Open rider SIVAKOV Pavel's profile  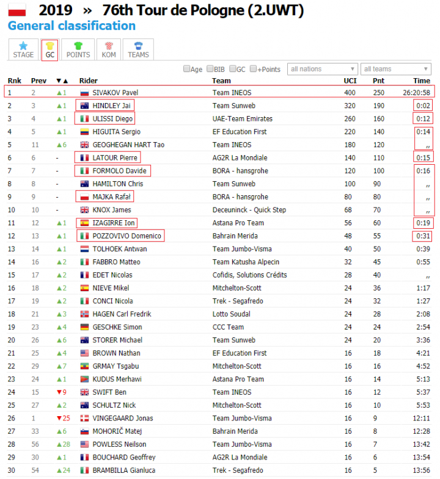tap(115, 93)
